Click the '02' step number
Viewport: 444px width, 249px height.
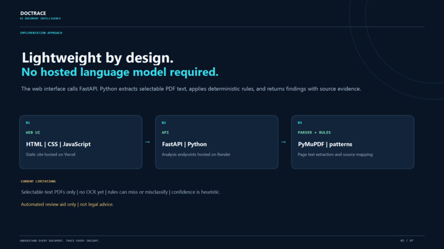click(x=164, y=123)
